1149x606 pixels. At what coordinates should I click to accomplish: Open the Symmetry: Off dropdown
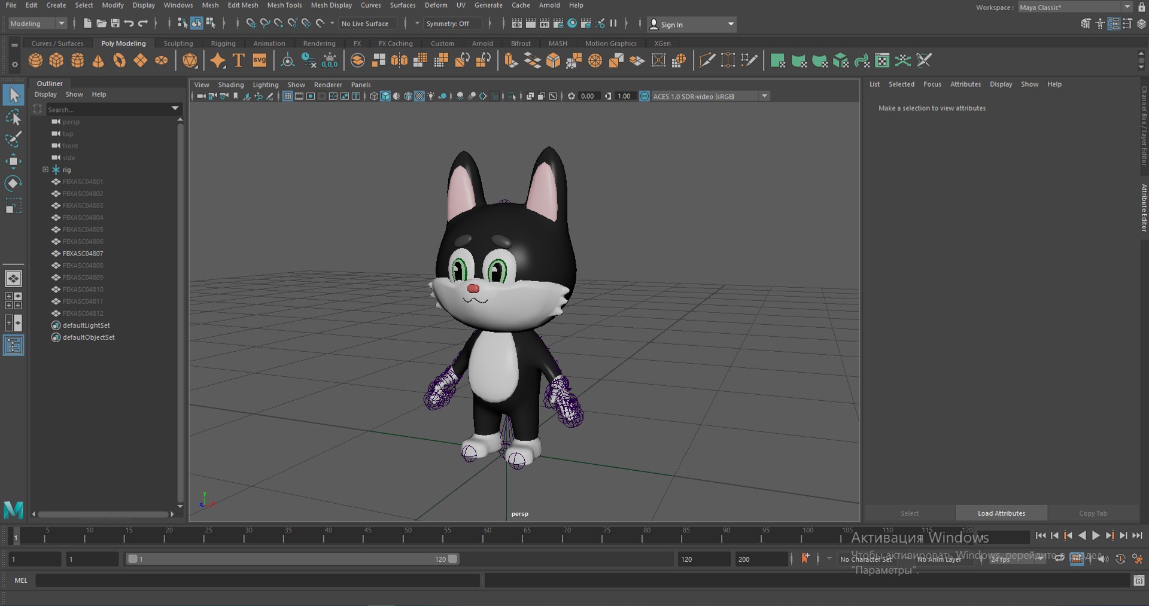click(x=453, y=23)
